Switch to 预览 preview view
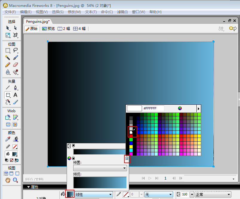 48,29
